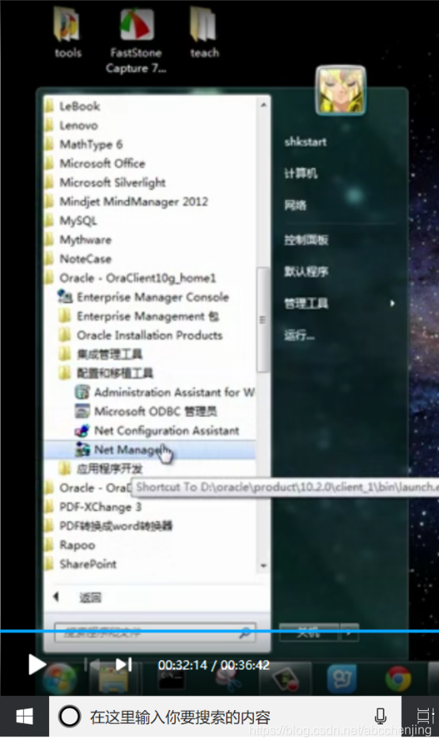Open 控制面板 from start menu
439x745 pixels.
coord(306,240)
